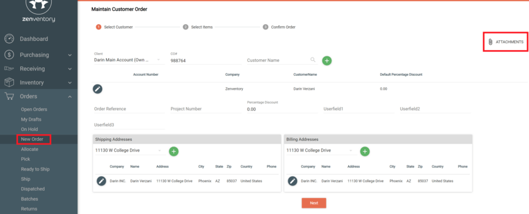Click the Purchasing dollar icon

coord(9,55)
